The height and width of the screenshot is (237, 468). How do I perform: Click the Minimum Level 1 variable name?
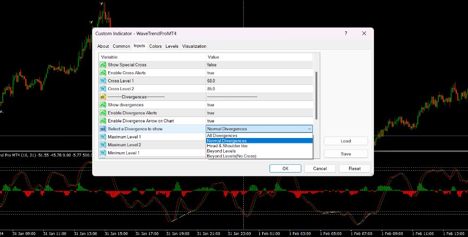point(123,153)
